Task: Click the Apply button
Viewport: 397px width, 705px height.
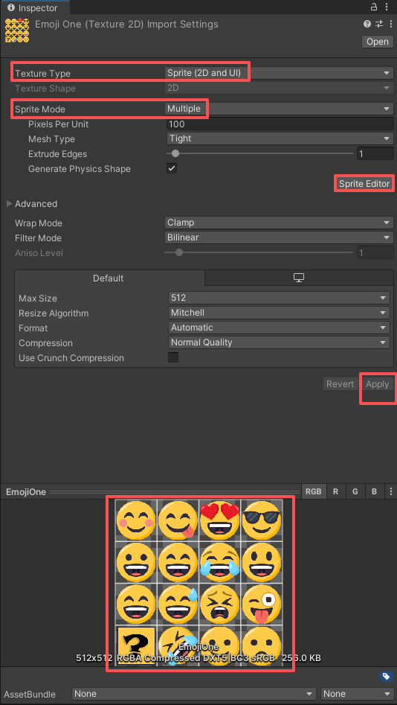Action: click(377, 384)
